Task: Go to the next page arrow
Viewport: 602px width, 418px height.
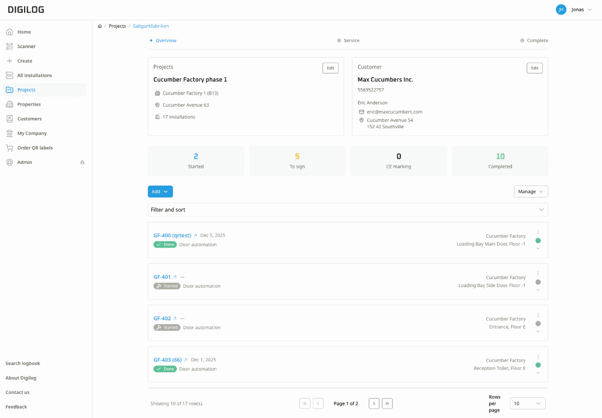Action: 374,403
